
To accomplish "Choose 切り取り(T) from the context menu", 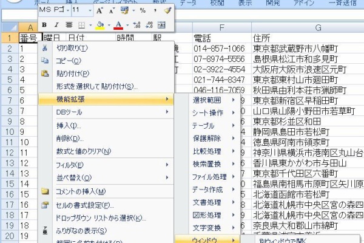I will tap(106, 48).
